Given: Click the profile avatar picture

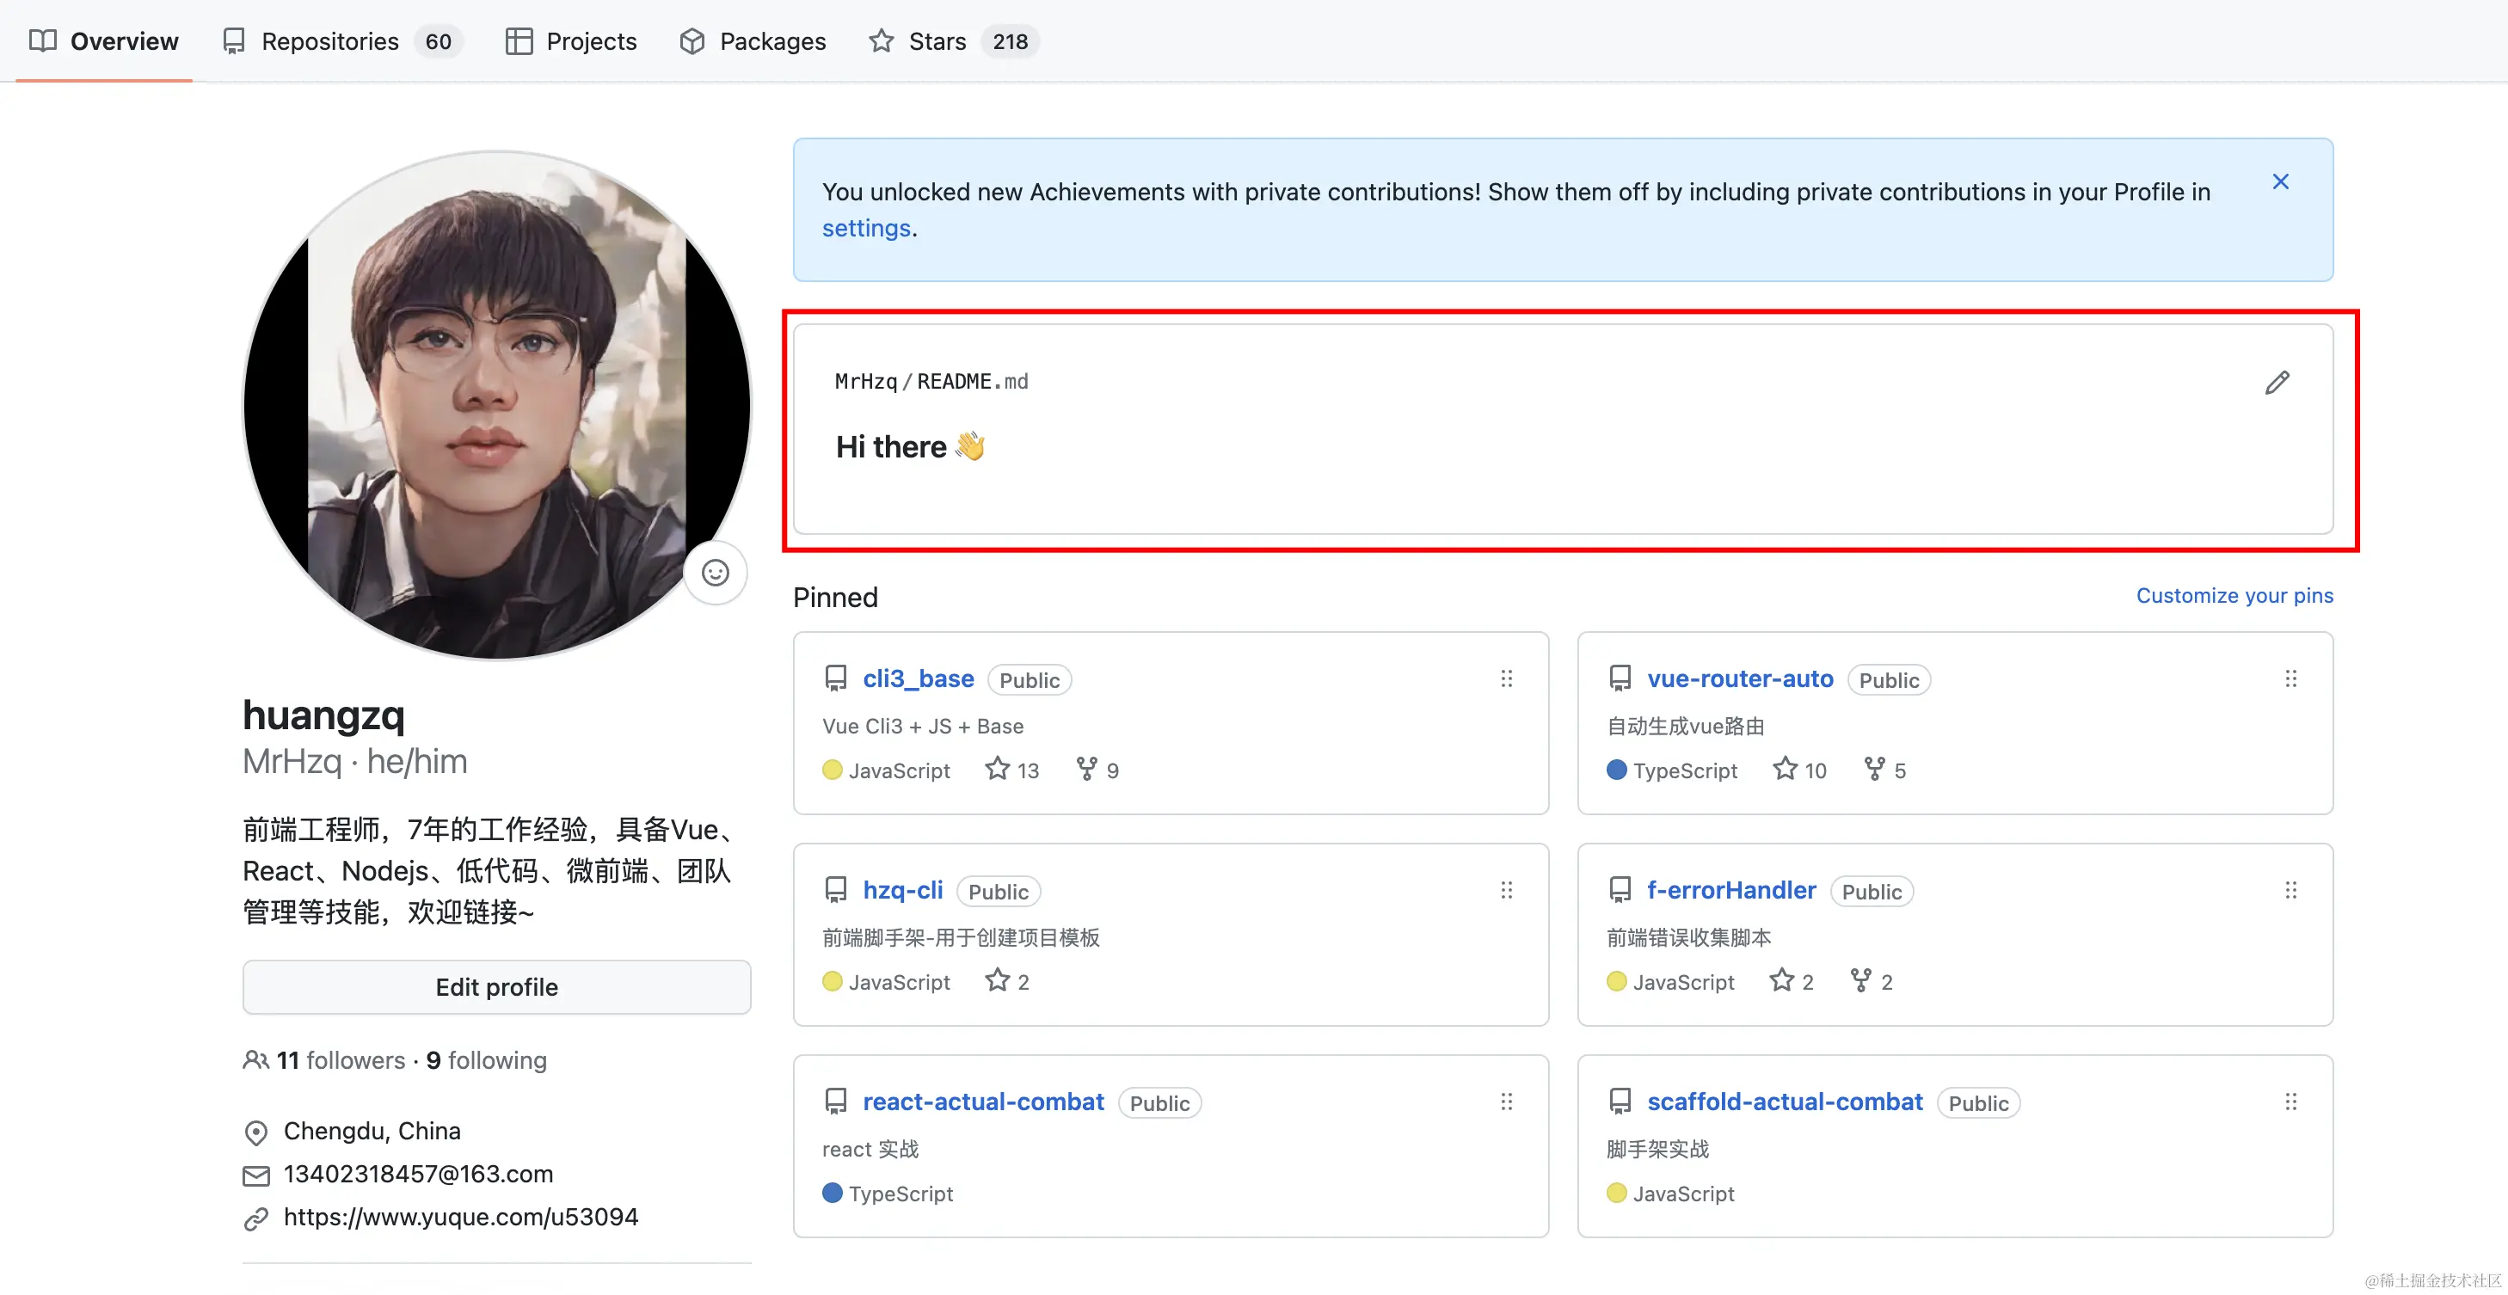Looking at the screenshot, I should tap(496, 404).
